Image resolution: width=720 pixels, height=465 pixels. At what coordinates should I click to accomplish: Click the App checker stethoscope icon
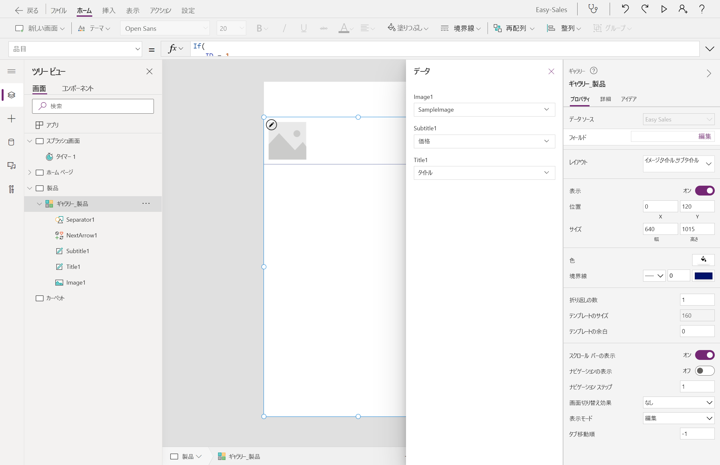593,9
